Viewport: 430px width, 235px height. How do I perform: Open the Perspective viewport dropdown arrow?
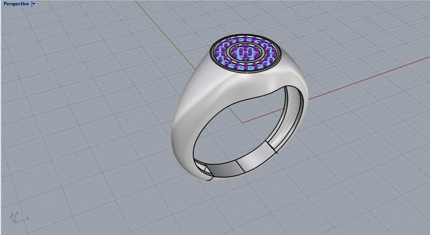pos(34,4)
